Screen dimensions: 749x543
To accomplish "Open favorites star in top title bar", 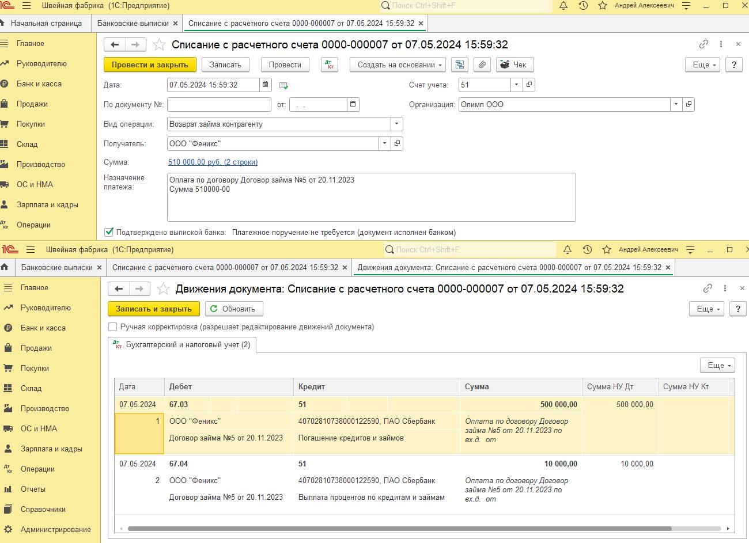I will pyautogui.click(x=603, y=6).
